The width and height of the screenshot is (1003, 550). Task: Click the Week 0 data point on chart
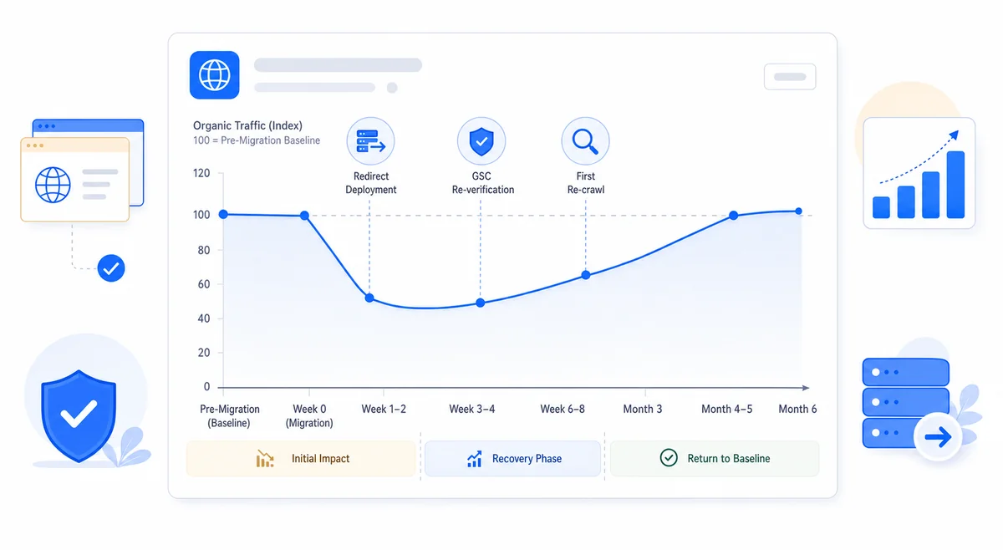click(x=304, y=216)
